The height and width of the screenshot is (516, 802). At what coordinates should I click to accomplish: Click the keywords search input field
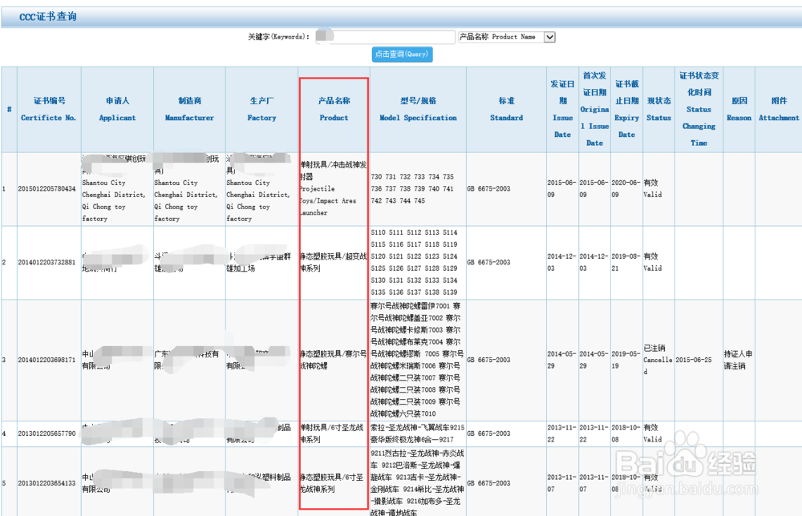(x=385, y=37)
